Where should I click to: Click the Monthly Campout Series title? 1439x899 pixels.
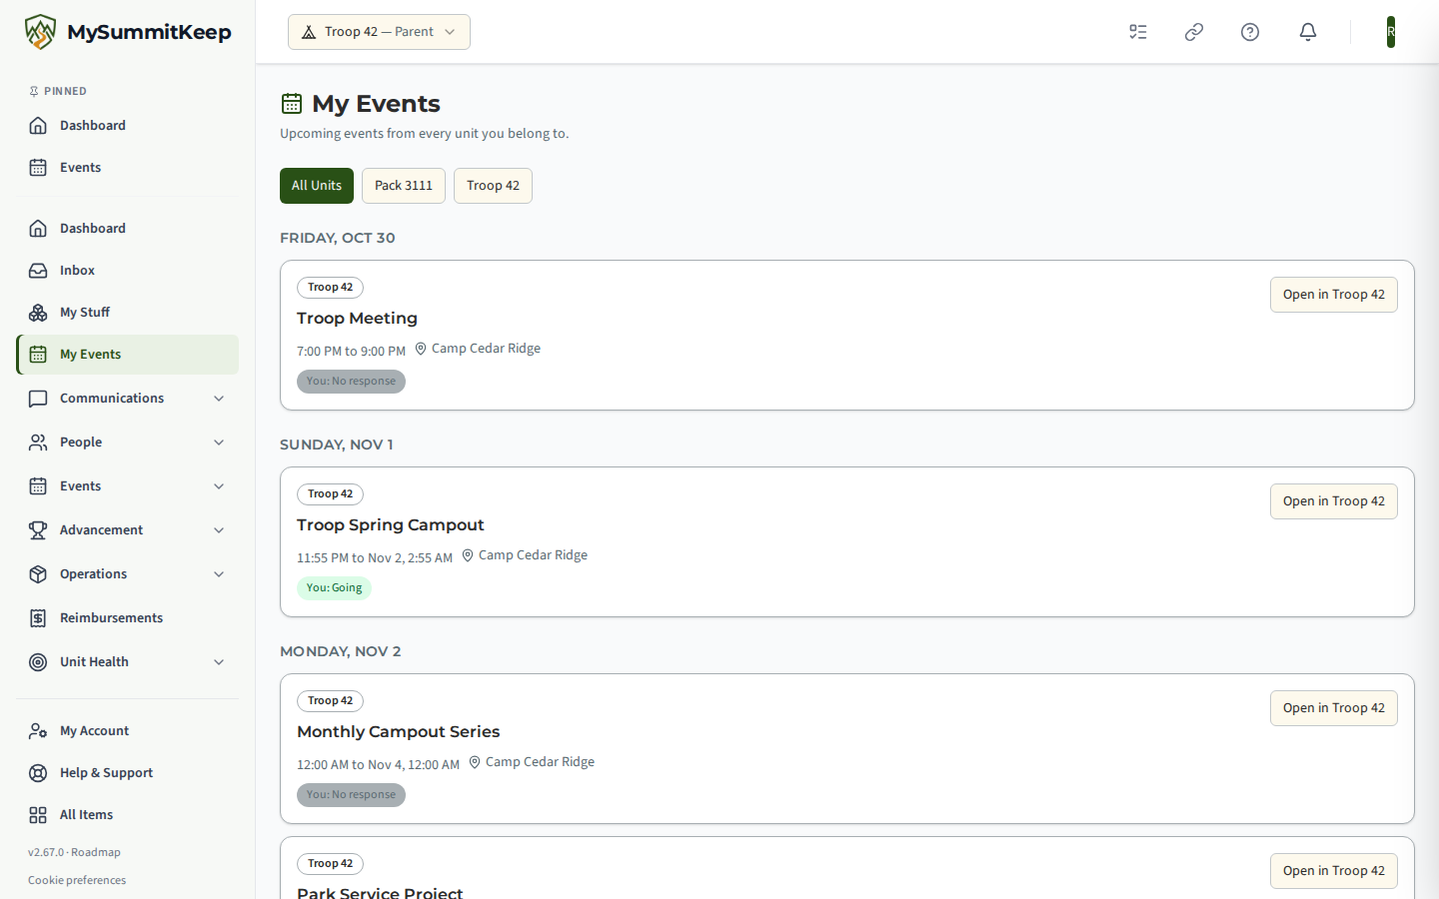point(398,732)
